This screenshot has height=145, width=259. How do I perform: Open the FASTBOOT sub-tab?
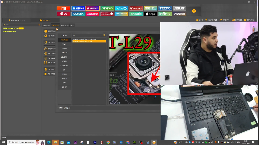pyautogui.click(x=55, y=26)
